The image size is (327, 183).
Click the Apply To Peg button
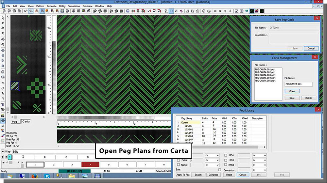coord(183,175)
